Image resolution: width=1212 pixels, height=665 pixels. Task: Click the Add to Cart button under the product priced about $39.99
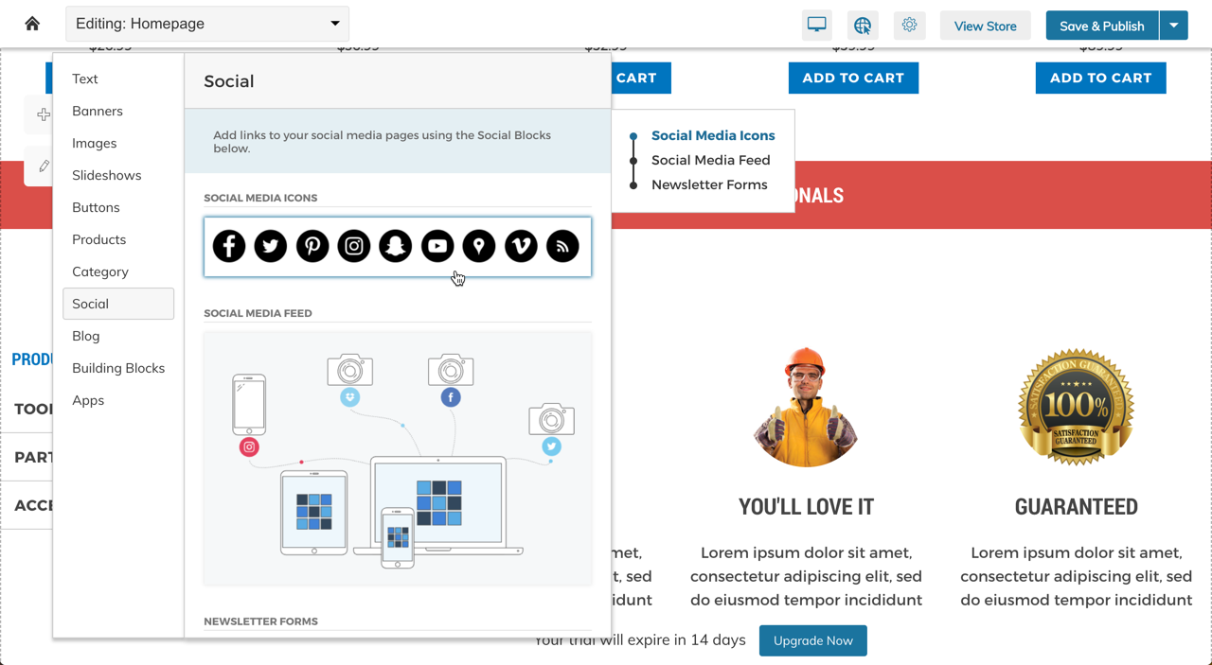pyautogui.click(x=853, y=78)
